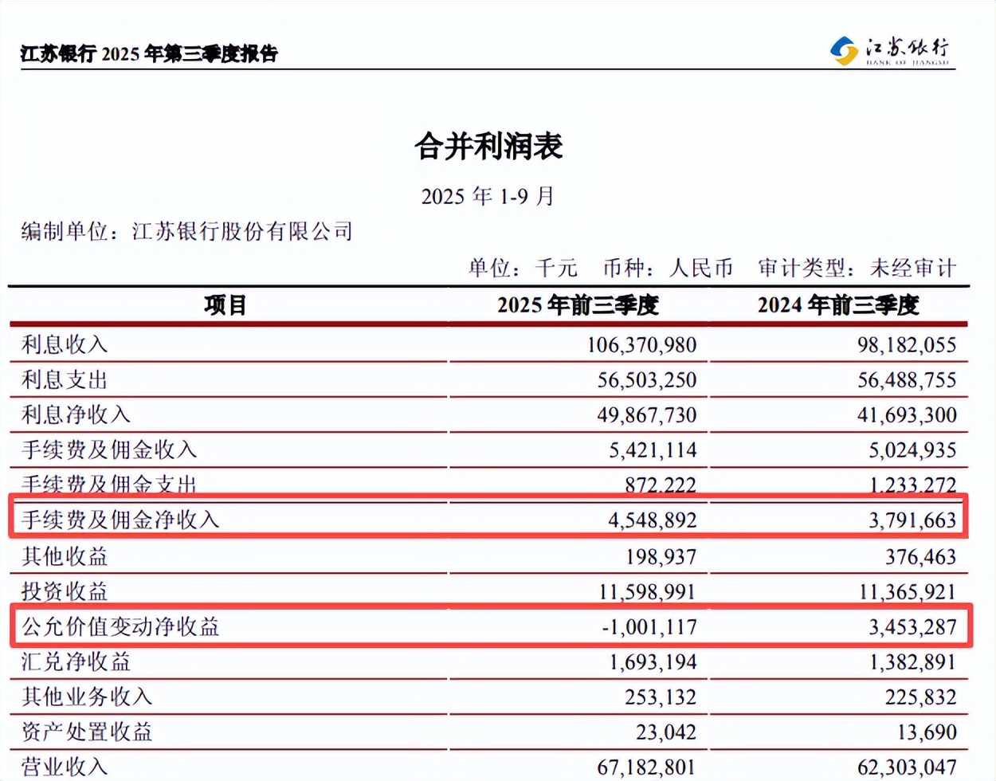Click the 手续费及佣金支出 row label
Viewport: 996px width, 781px height.
pos(109,484)
